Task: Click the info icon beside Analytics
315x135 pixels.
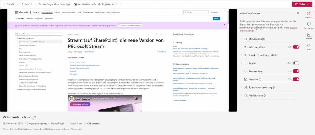Action: (260, 79)
